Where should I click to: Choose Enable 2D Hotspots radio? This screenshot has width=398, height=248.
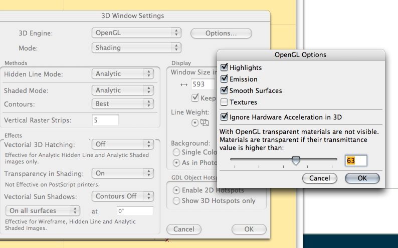tap(176, 190)
